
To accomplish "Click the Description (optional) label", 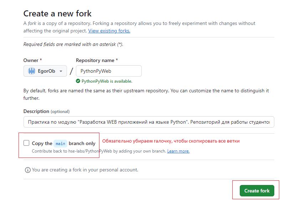I will click(x=46, y=112).
